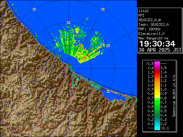Click the 'SEAICE2_A_W' product name
The width and height of the screenshot is (183, 137).
150,20
